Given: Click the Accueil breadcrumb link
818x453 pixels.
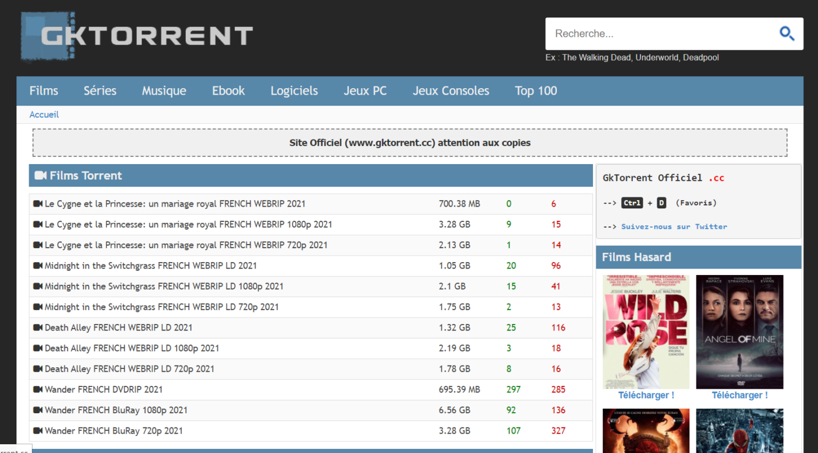Looking at the screenshot, I should (44, 114).
